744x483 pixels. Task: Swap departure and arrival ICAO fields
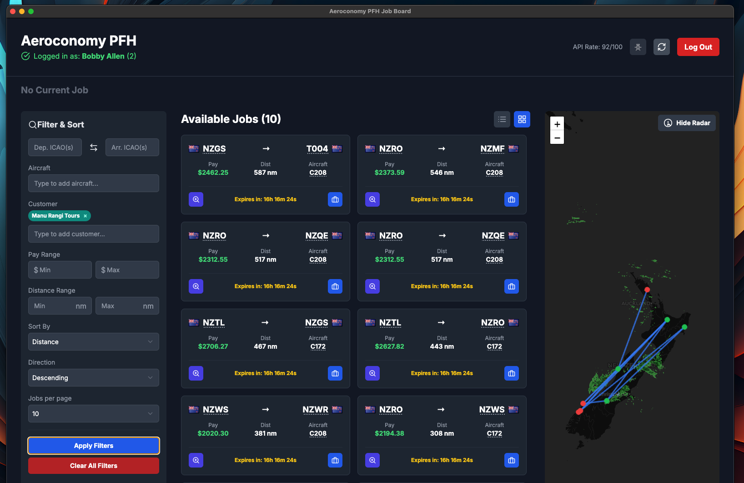coord(93,147)
